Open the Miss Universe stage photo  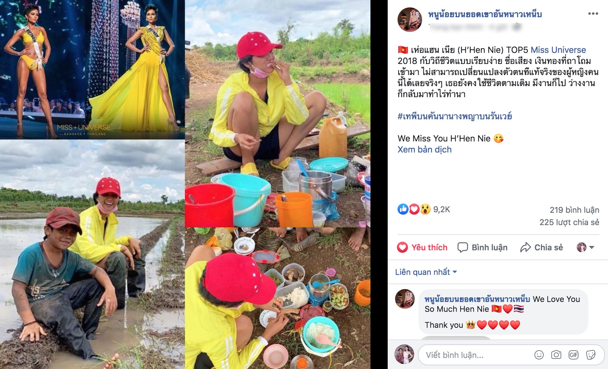click(92, 69)
